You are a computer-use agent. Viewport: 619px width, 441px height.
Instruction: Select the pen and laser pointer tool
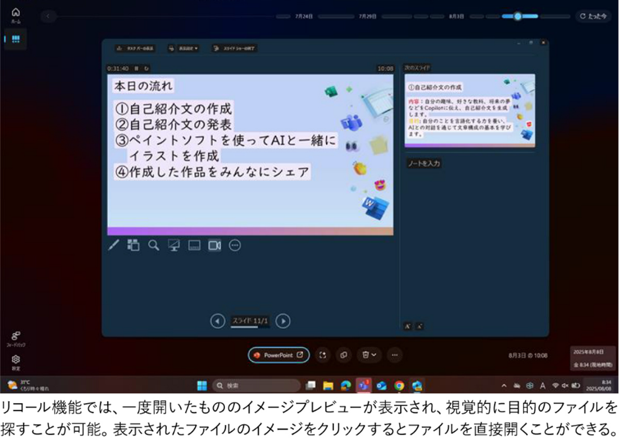(x=114, y=245)
